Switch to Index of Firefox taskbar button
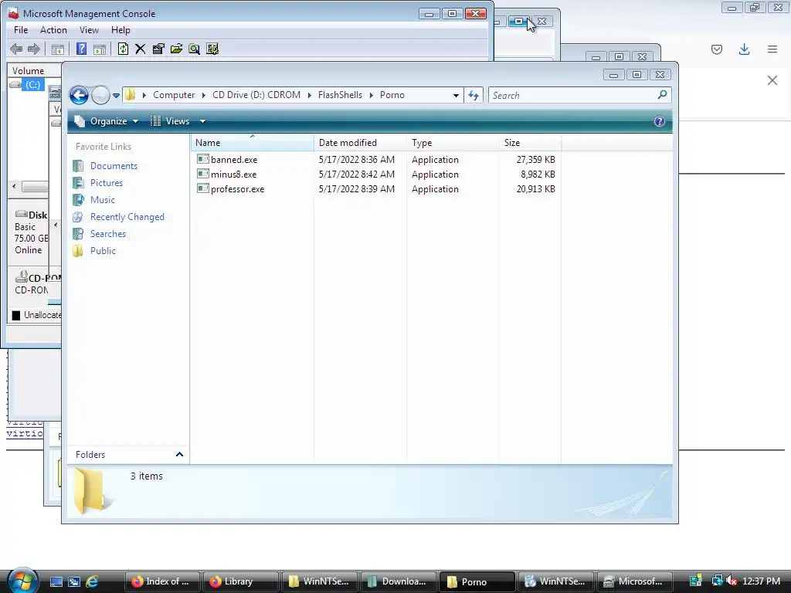The image size is (791, 593). click(161, 581)
